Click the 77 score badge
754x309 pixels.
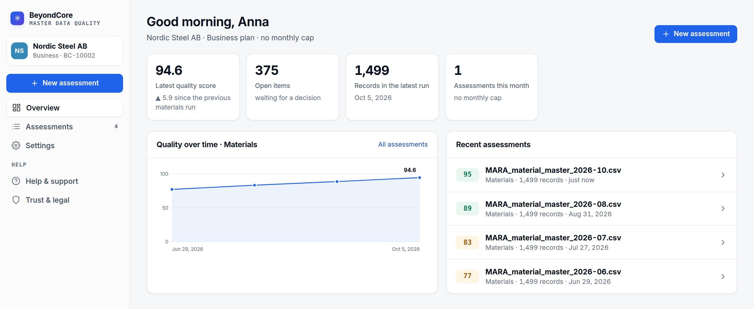click(x=467, y=276)
